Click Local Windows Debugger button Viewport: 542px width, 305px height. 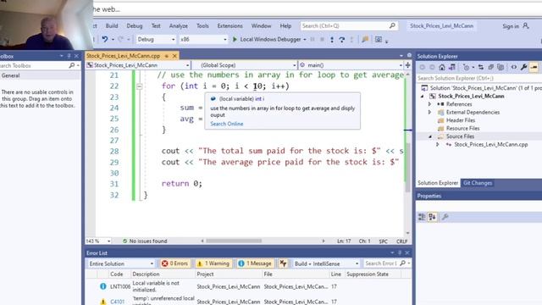tap(267, 40)
